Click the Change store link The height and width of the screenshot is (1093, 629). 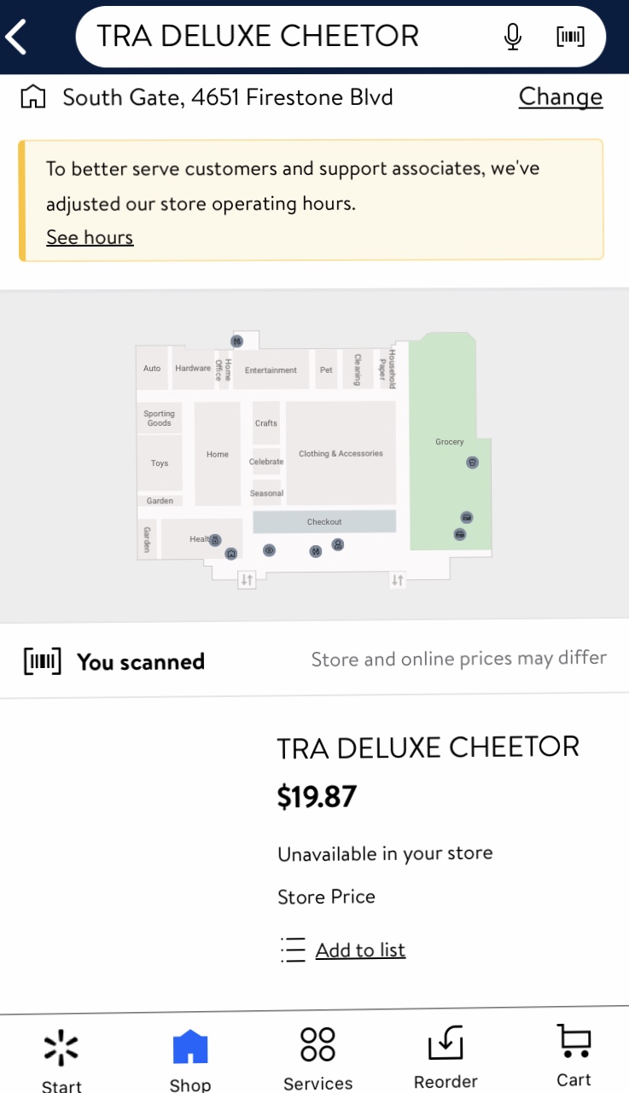coord(560,97)
